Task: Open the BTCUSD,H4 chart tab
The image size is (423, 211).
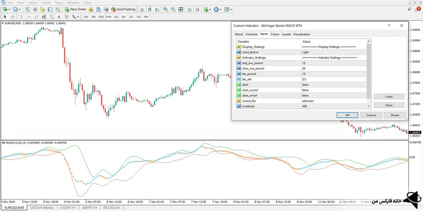Action: tap(111, 208)
